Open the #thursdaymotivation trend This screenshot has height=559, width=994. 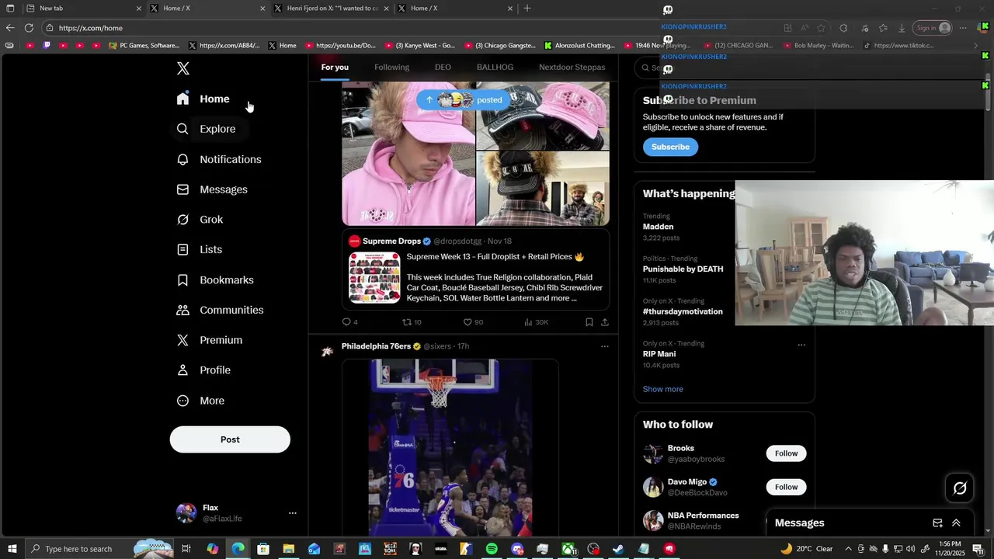pyautogui.click(x=683, y=311)
